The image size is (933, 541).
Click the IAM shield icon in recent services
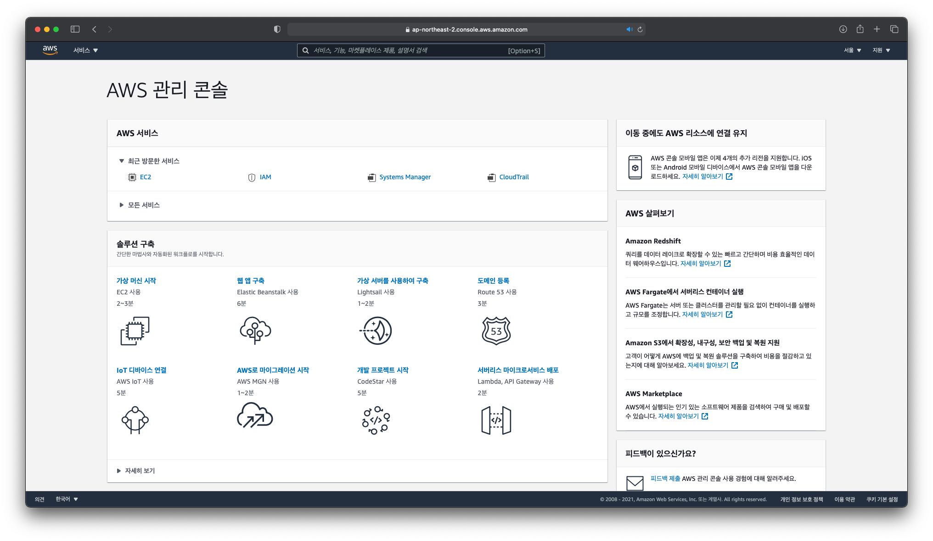tap(252, 177)
